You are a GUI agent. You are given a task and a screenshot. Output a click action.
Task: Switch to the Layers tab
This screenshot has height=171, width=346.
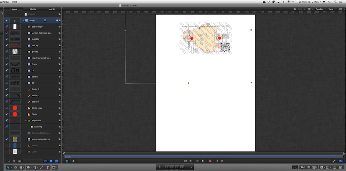tap(14, 9)
